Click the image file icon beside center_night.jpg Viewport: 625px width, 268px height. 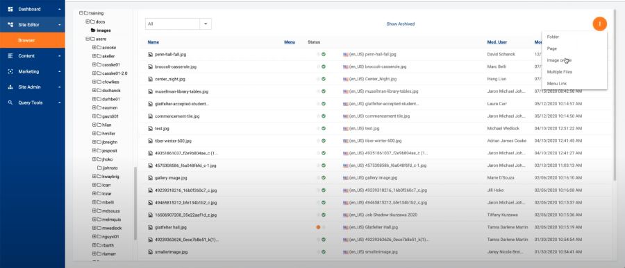click(x=150, y=79)
